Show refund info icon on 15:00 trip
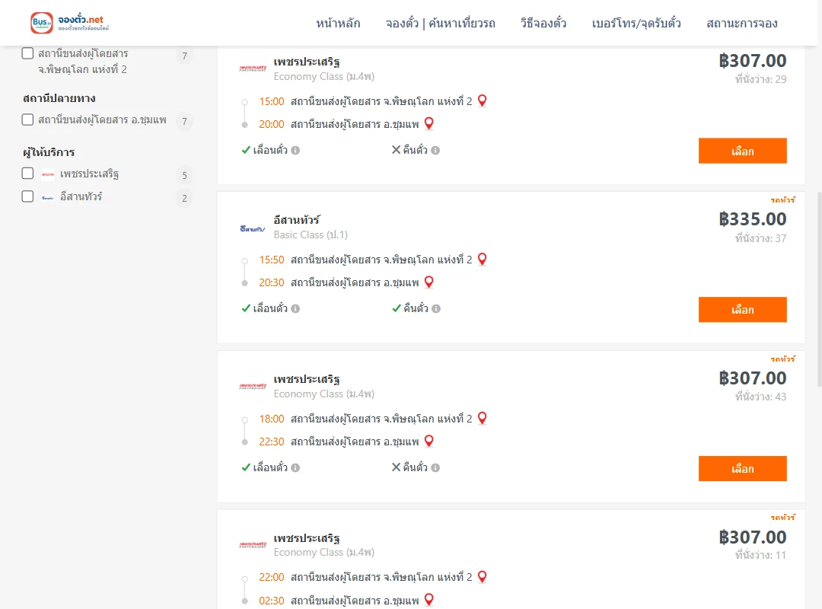 [435, 151]
